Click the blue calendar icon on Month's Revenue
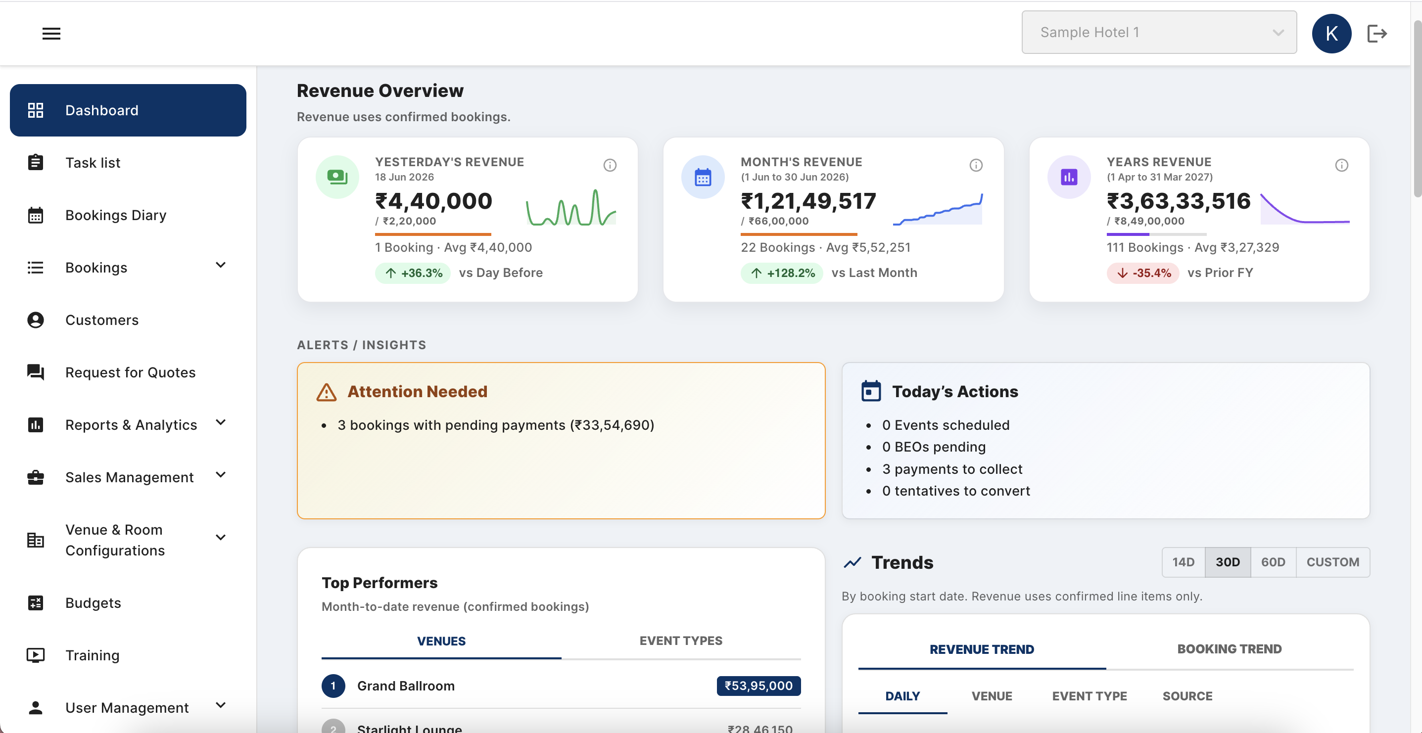Viewport: 1422px width, 733px height. click(703, 177)
